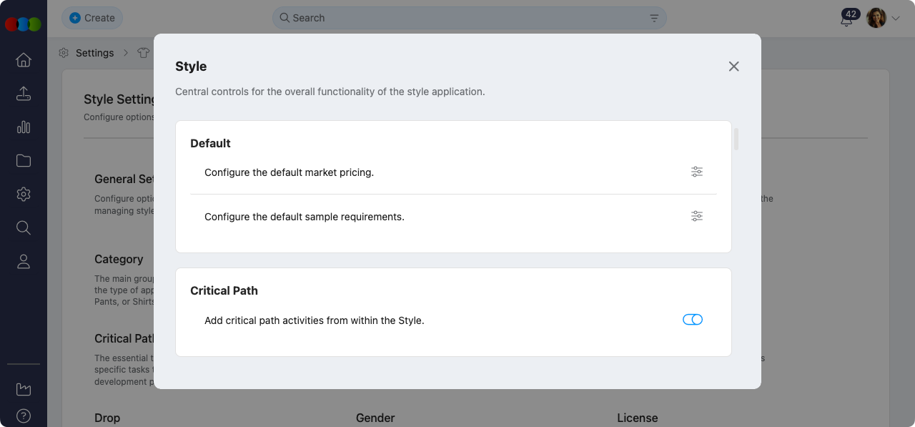The image size is (915, 427).
Task: Open the Home page from sidebar
Action: pyautogui.click(x=24, y=60)
